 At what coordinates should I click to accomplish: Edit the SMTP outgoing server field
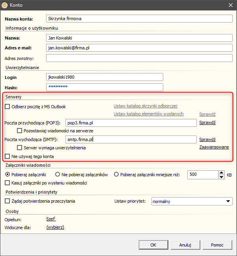(x=131, y=139)
